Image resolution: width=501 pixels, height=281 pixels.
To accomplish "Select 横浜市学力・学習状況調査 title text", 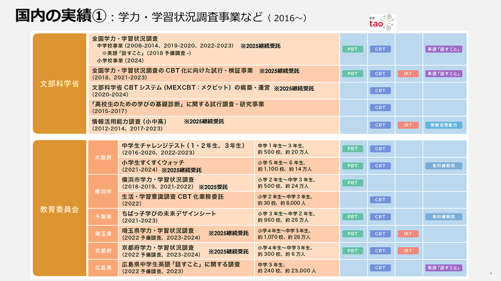I will pyautogui.click(x=158, y=179).
